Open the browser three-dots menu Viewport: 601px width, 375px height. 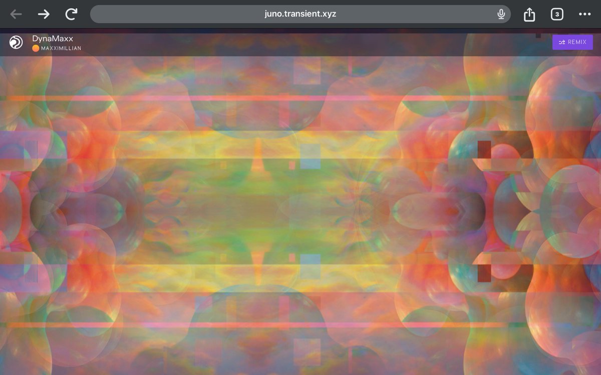(x=584, y=14)
